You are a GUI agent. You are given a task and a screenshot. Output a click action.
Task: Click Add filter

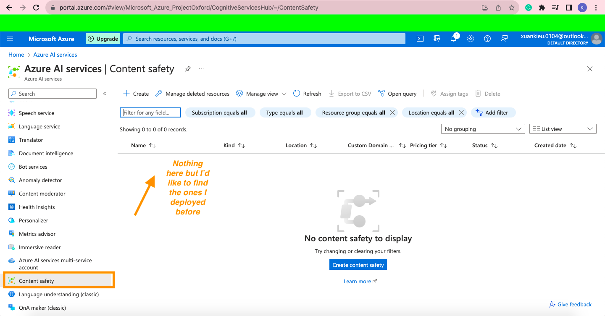[x=493, y=112]
